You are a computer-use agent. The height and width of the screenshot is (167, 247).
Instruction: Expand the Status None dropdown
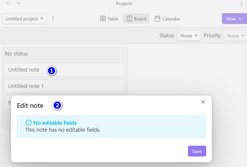pyautogui.click(x=189, y=35)
